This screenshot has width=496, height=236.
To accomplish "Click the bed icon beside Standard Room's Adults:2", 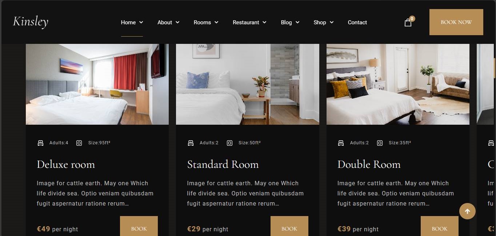I will 191,143.
